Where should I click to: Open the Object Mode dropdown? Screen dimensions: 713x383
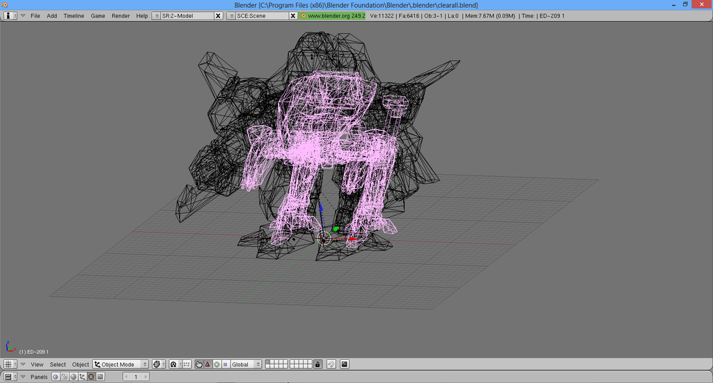coord(120,364)
